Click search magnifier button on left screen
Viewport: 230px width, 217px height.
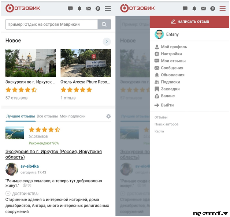point(104,24)
